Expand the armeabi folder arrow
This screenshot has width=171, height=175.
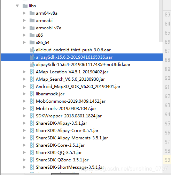coord(24,21)
